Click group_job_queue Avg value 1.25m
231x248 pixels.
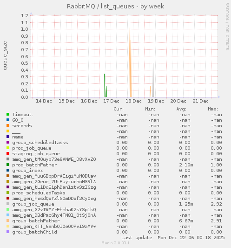click(x=186, y=204)
